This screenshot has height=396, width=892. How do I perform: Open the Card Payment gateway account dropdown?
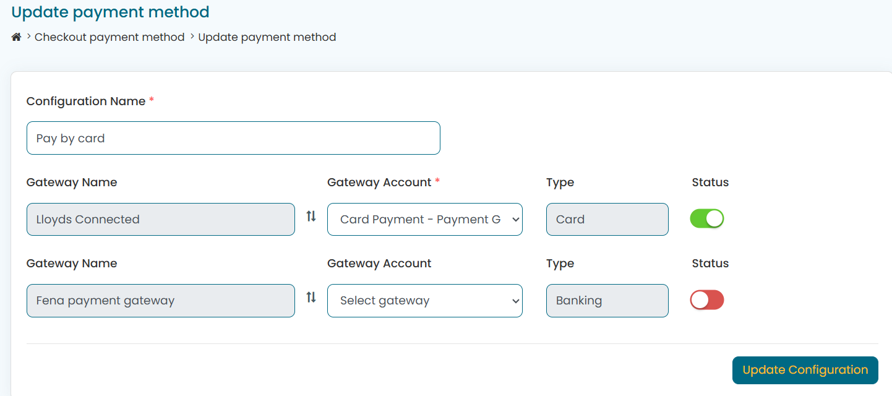424,220
